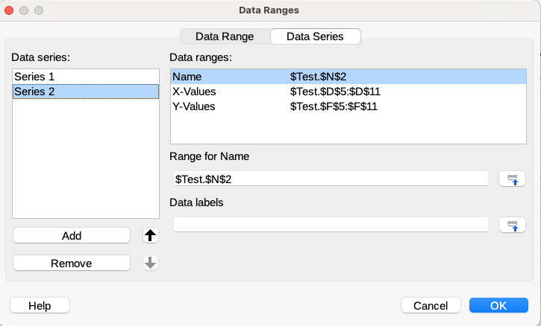Close the Data Ranges dialog window
Viewport: 541px width, 326px height.
click(10, 10)
